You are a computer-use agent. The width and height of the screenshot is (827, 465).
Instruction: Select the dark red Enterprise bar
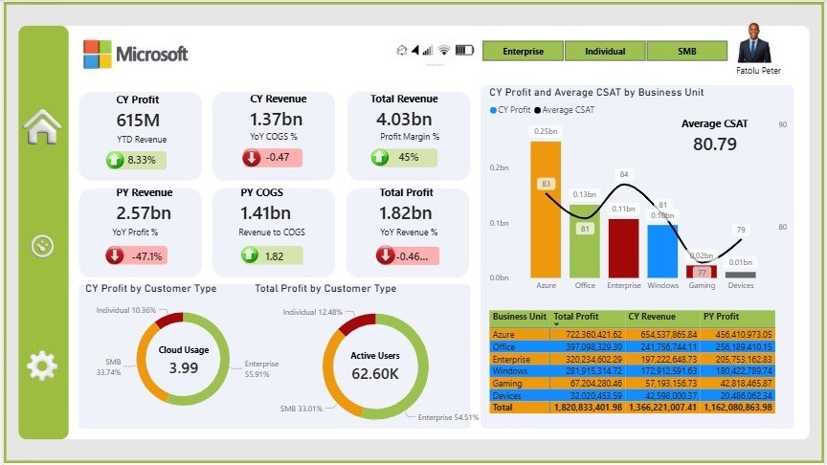pos(623,249)
